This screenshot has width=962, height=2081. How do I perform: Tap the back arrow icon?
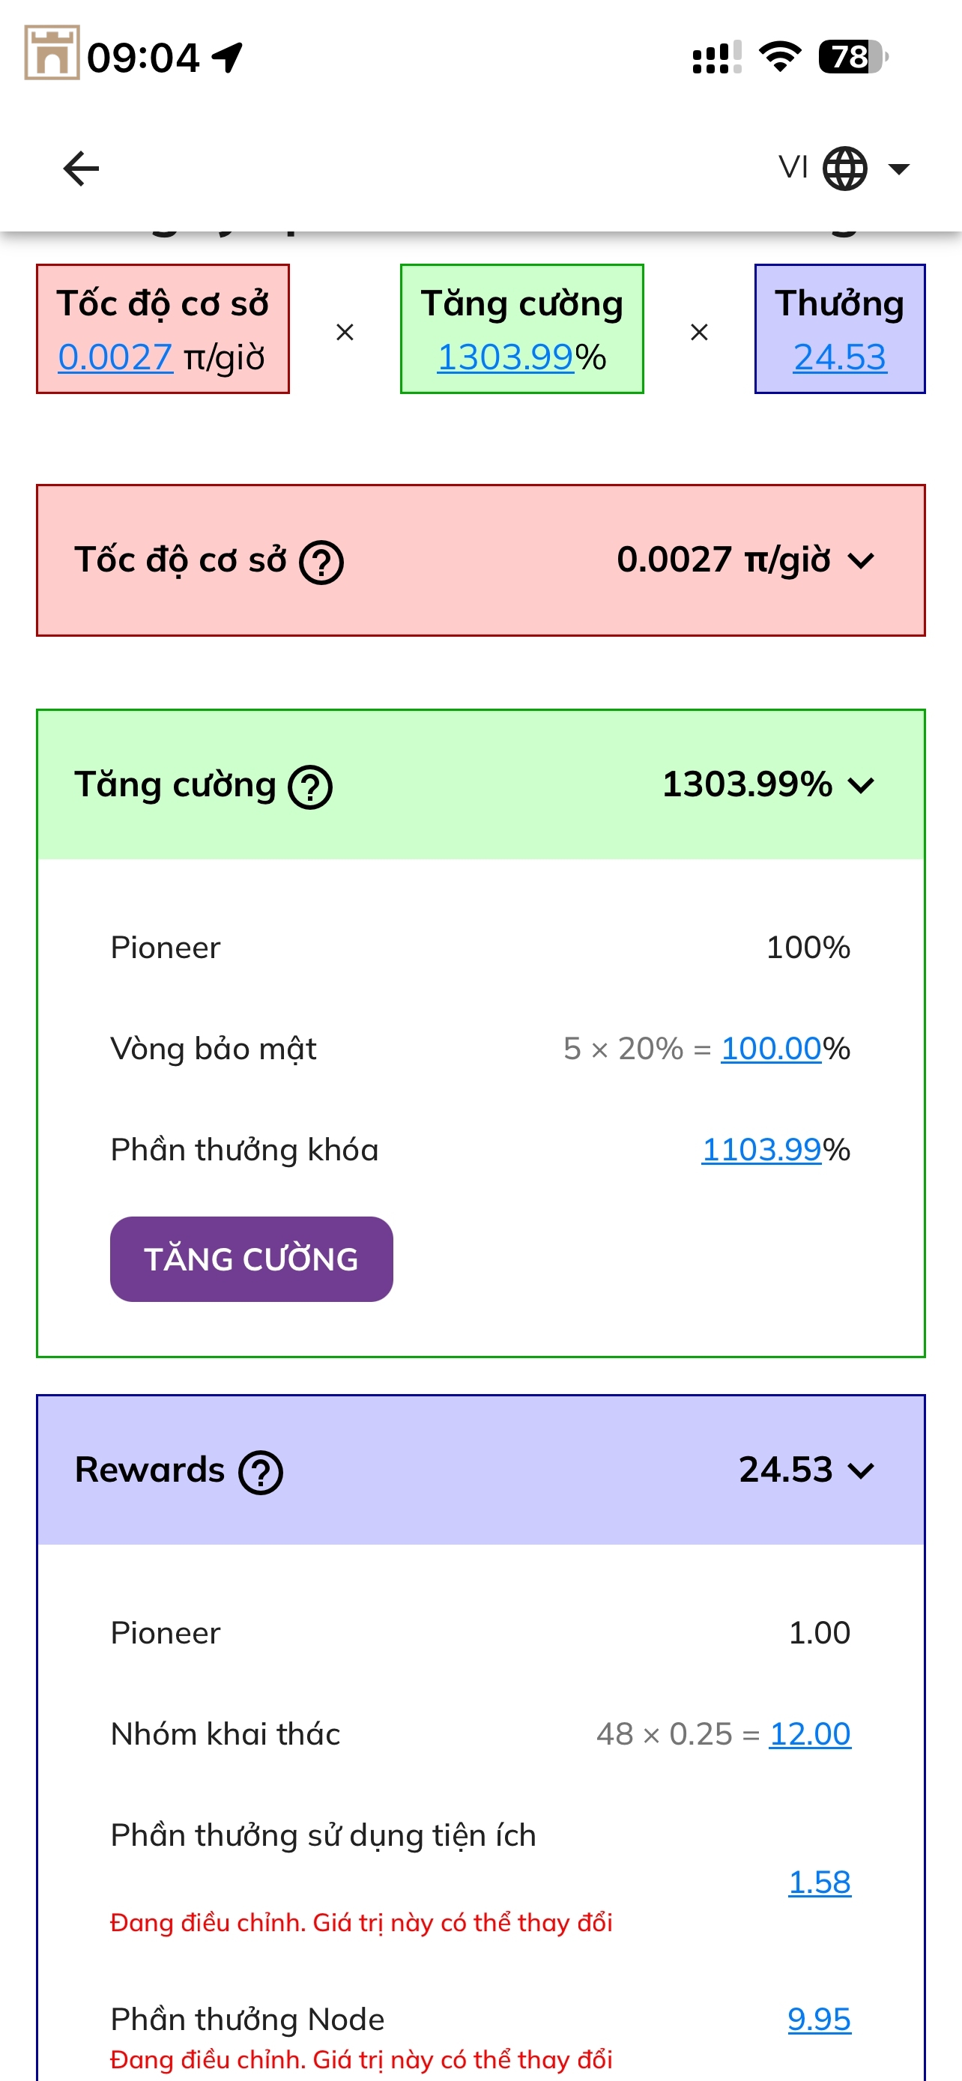[81, 168]
